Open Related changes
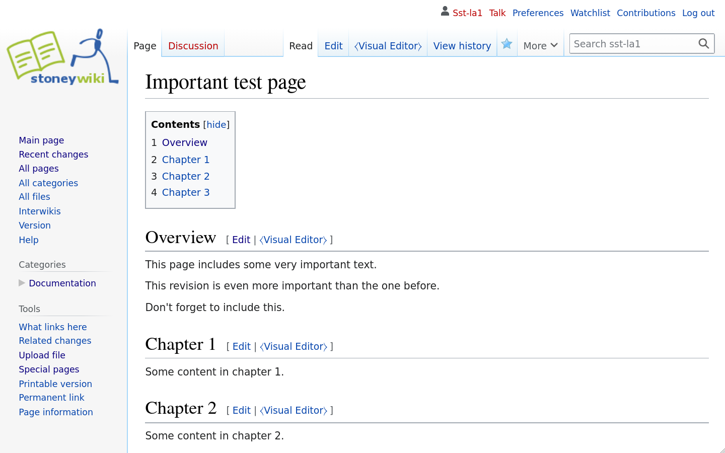The height and width of the screenshot is (453, 725). pos(55,341)
